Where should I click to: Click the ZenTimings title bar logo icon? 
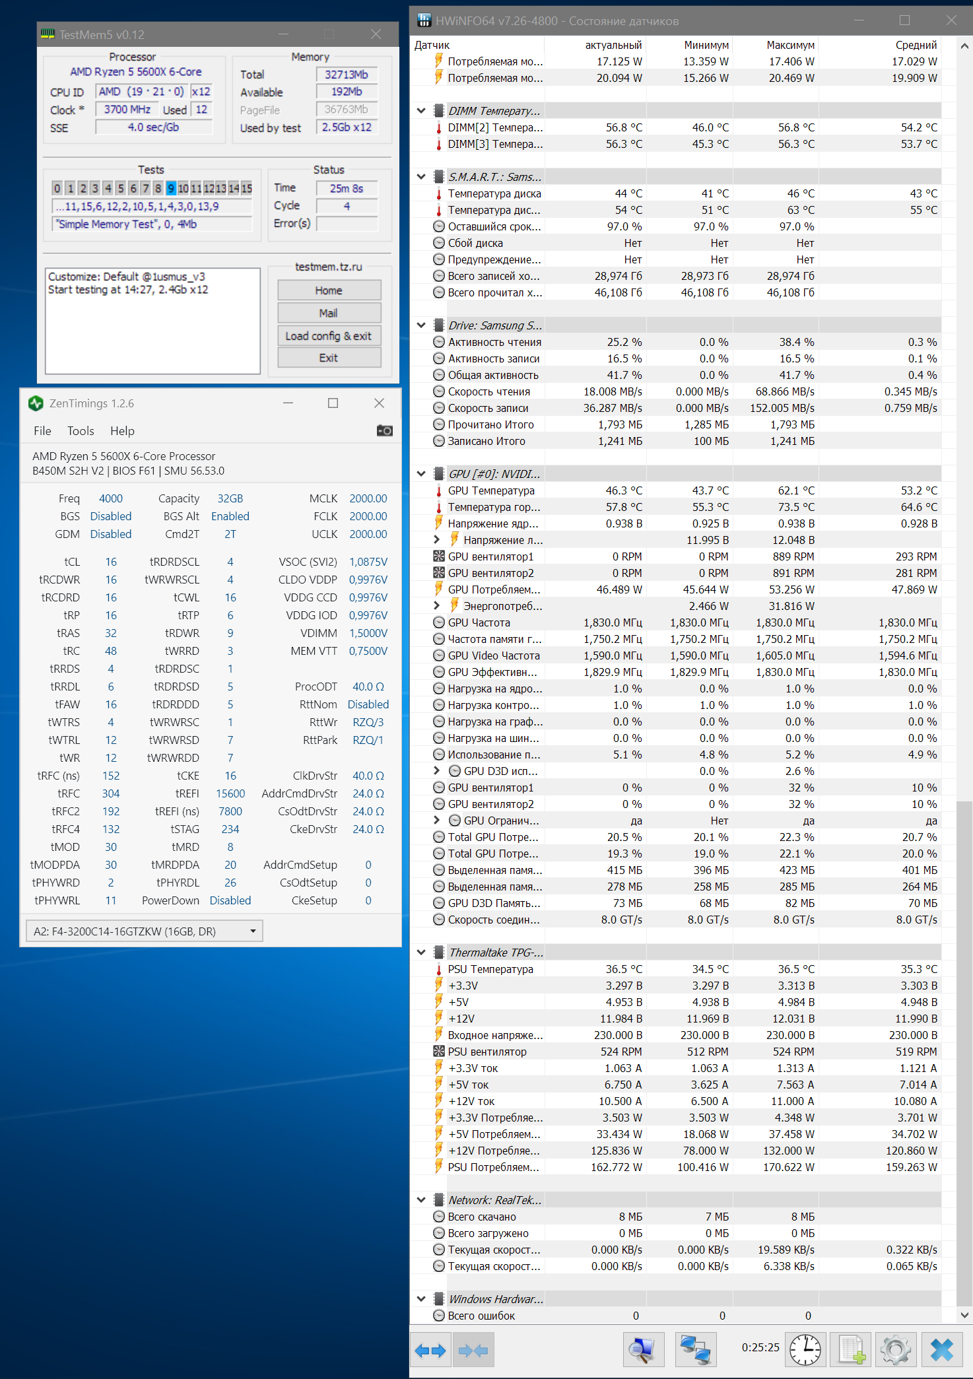36,403
